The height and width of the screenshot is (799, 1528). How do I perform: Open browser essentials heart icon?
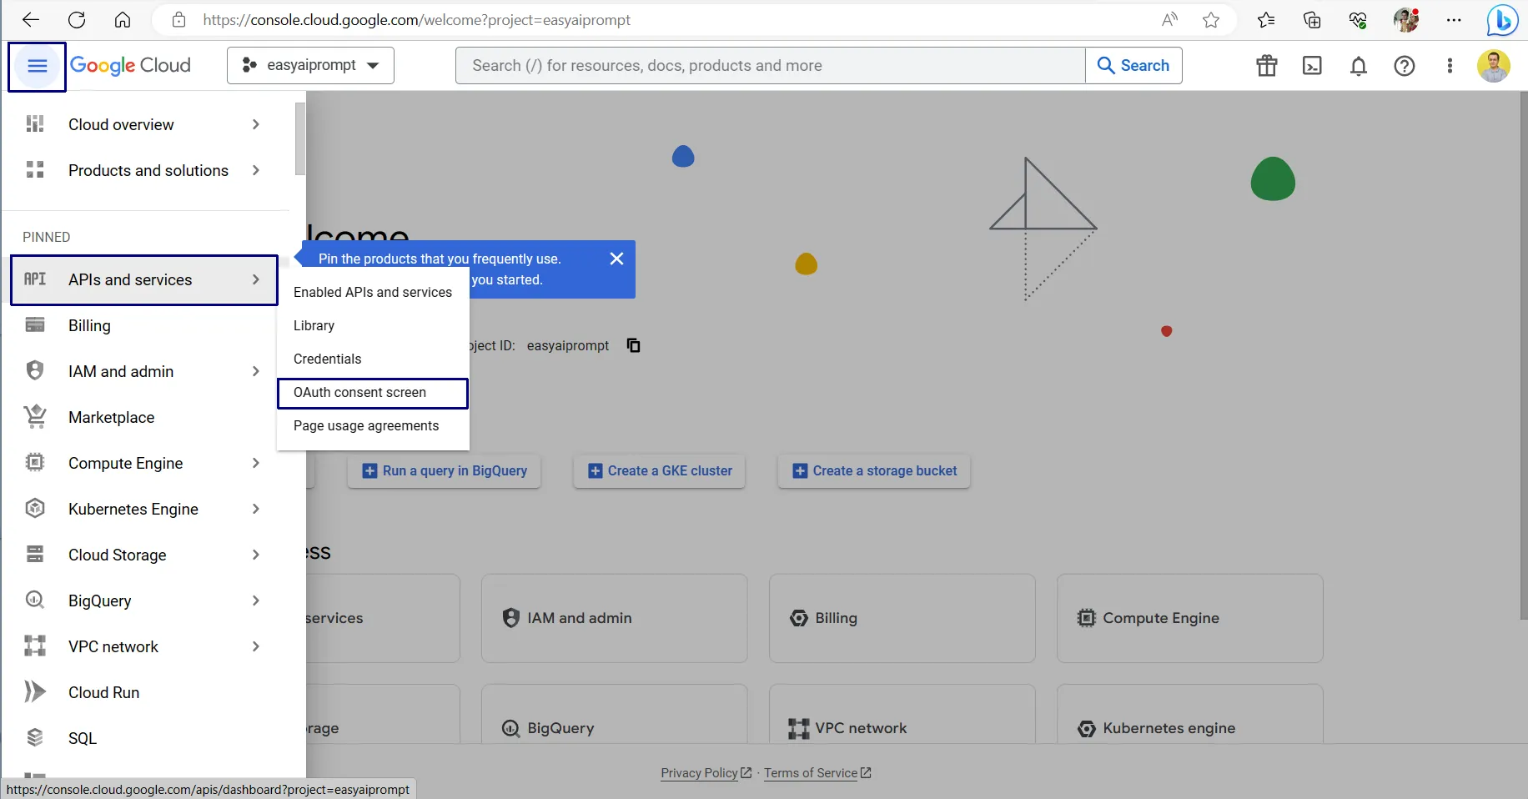pos(1358,20)
